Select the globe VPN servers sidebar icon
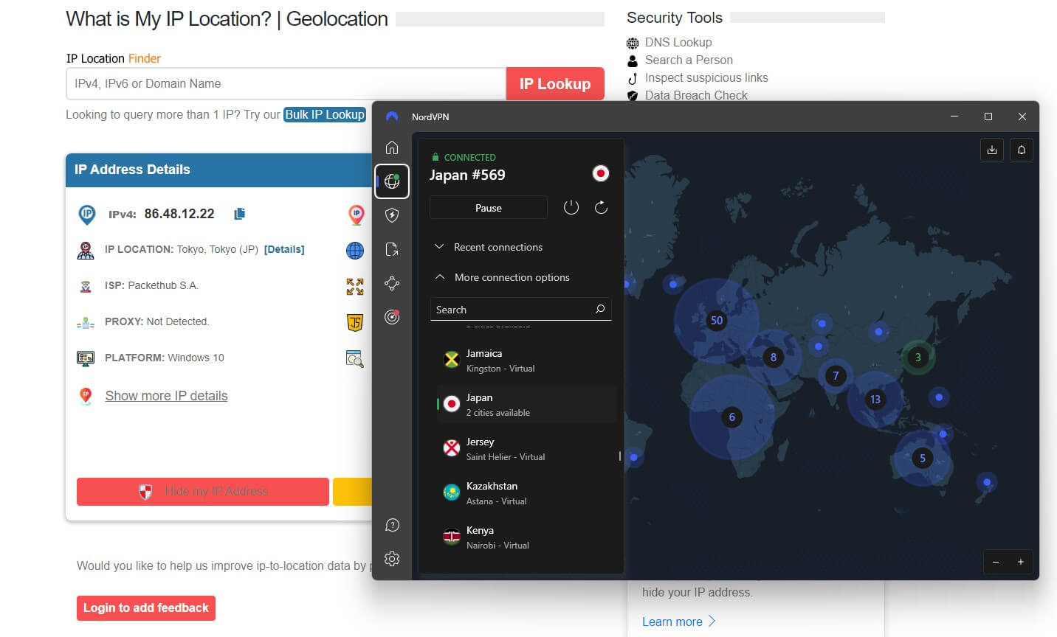Screen dimensions: 1057x637 point(392,181)
